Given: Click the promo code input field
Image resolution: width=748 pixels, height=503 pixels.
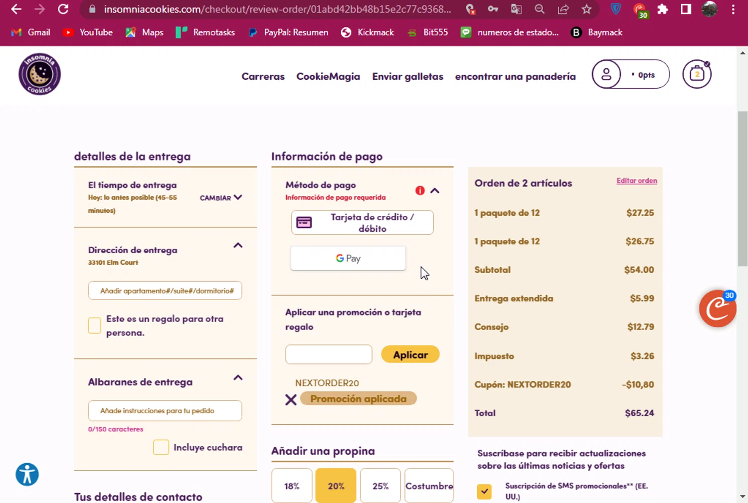Looking at the screenshot, I should 329,354.
